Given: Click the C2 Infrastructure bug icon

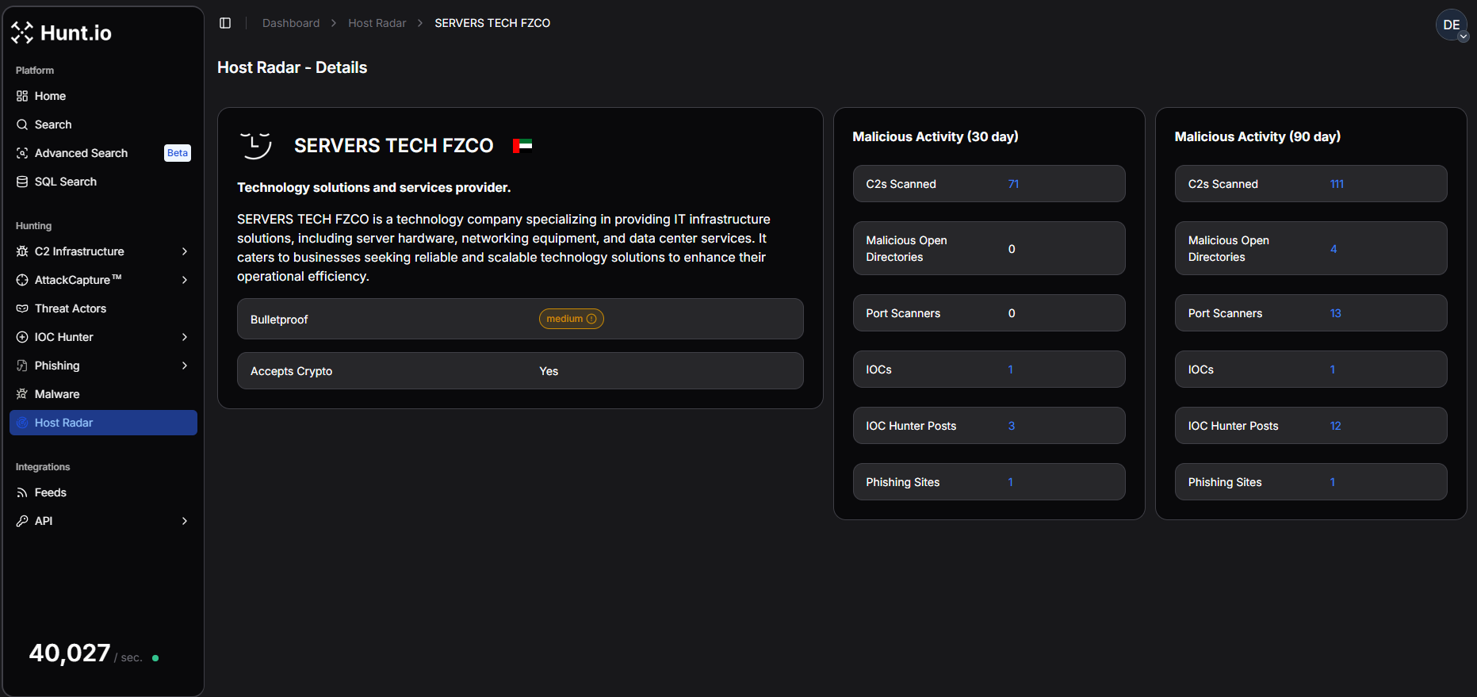Looking at the screenshot, I should [22, 251].
